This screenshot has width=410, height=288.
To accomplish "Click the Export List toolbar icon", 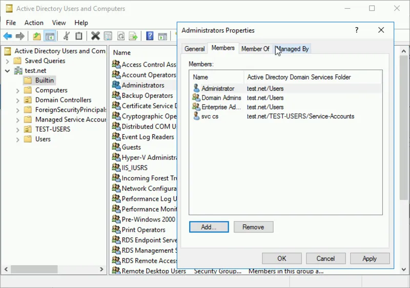I will point(133,36).
